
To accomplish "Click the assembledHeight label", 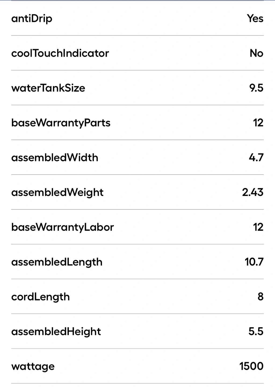I will (56, 332).
